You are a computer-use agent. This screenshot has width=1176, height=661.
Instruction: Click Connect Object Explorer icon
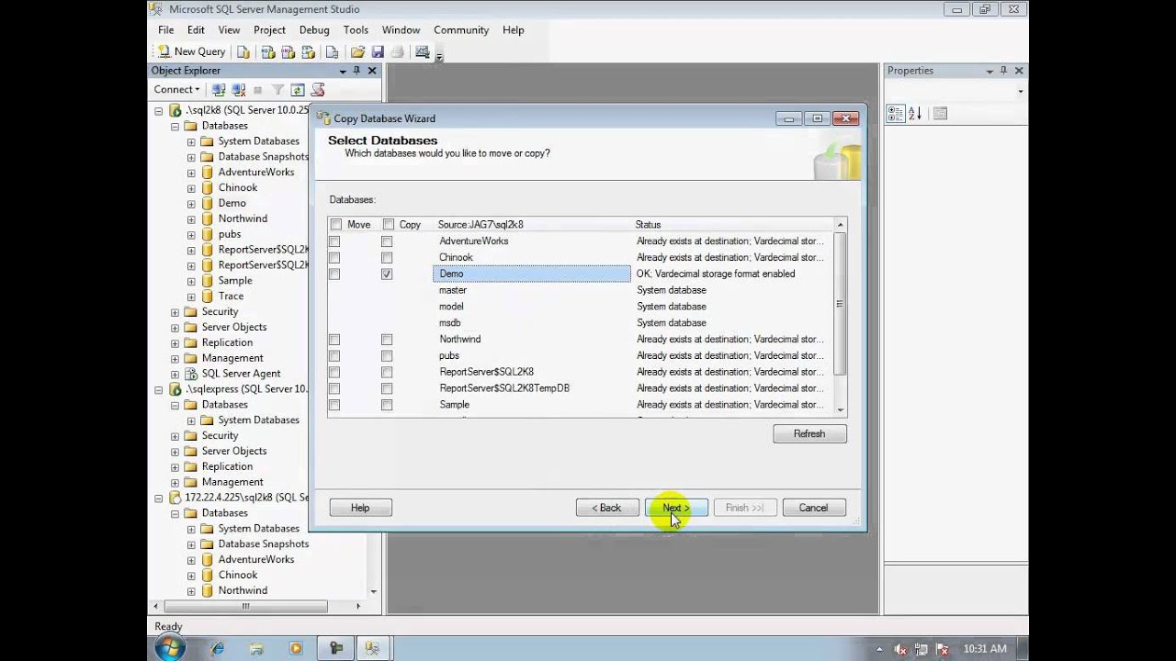click(219, 90)
